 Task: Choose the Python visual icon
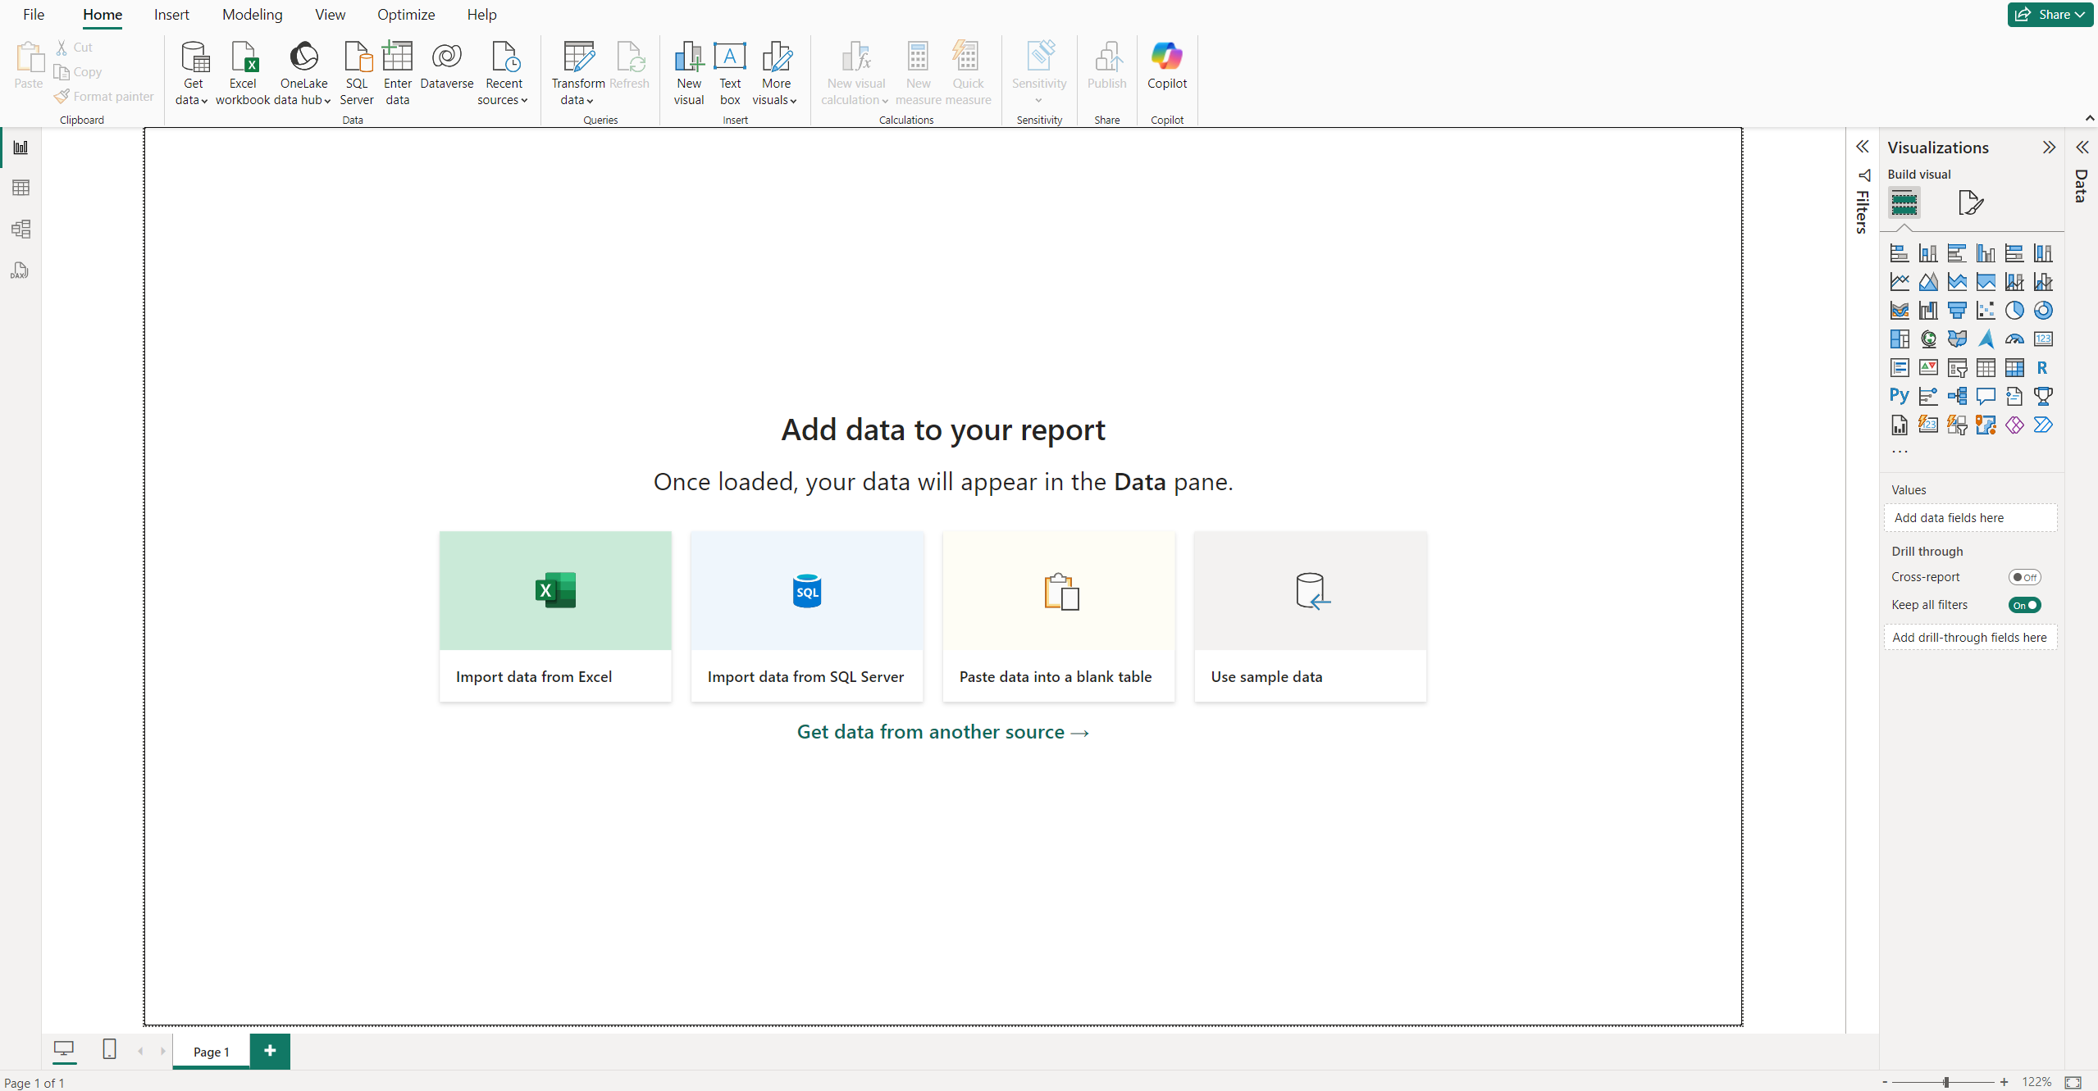pos(1899,396)
